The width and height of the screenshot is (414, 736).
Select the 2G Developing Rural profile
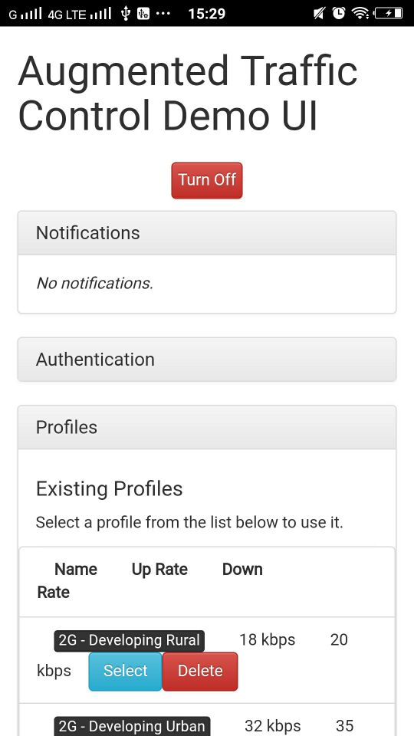click(125, 671)
